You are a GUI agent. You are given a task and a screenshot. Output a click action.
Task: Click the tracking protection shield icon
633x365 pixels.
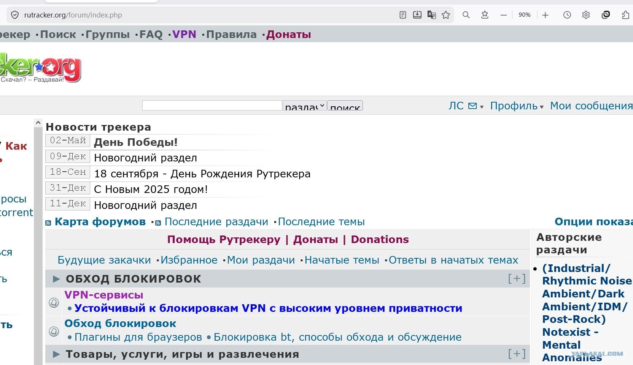coord(15,15)
